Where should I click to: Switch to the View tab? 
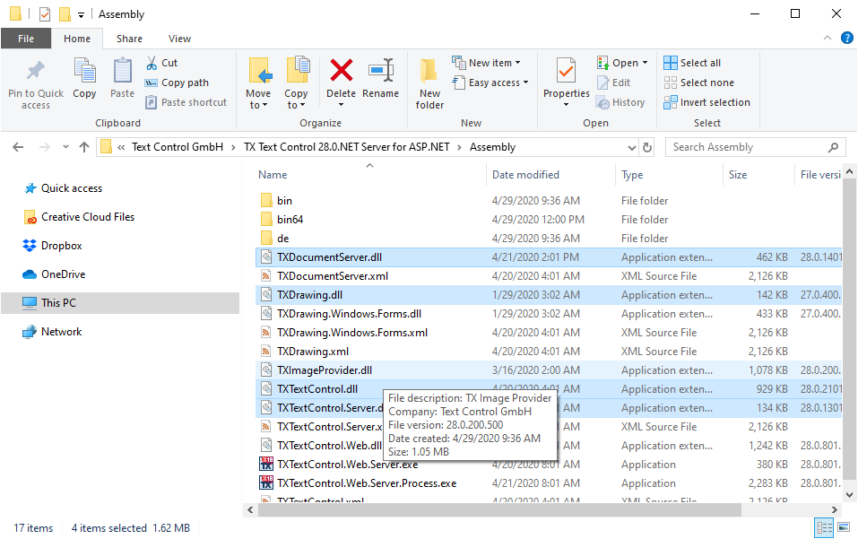point(179,39)
